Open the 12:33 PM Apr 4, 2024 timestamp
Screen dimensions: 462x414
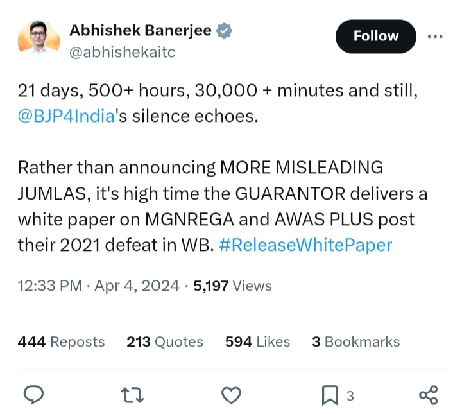coord(98,286)
